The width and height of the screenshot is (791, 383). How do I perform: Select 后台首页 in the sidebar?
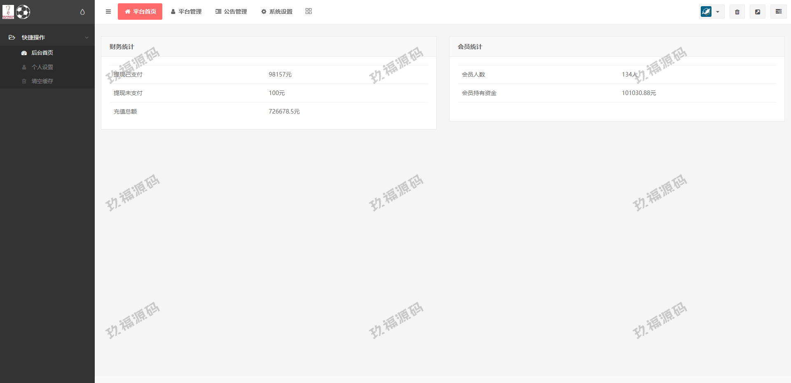42,53
